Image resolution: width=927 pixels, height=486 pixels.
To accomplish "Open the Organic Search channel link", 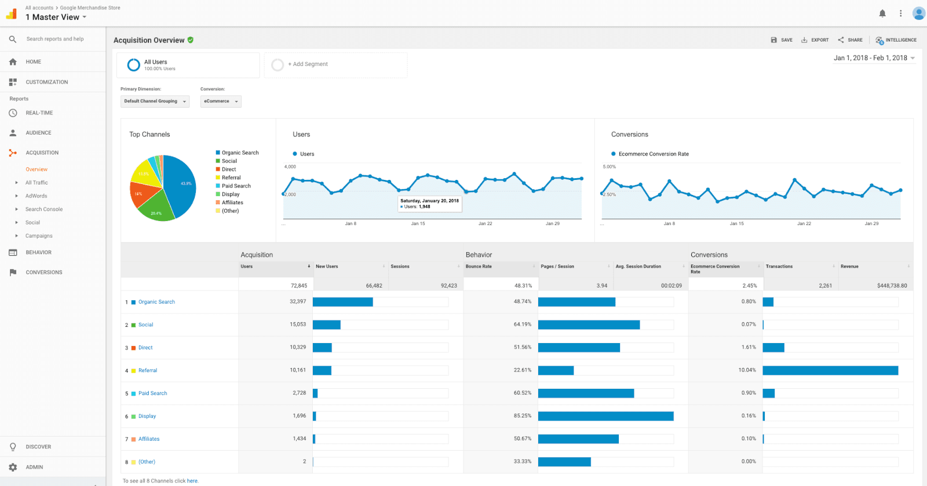I will click(x=156, y=302).
